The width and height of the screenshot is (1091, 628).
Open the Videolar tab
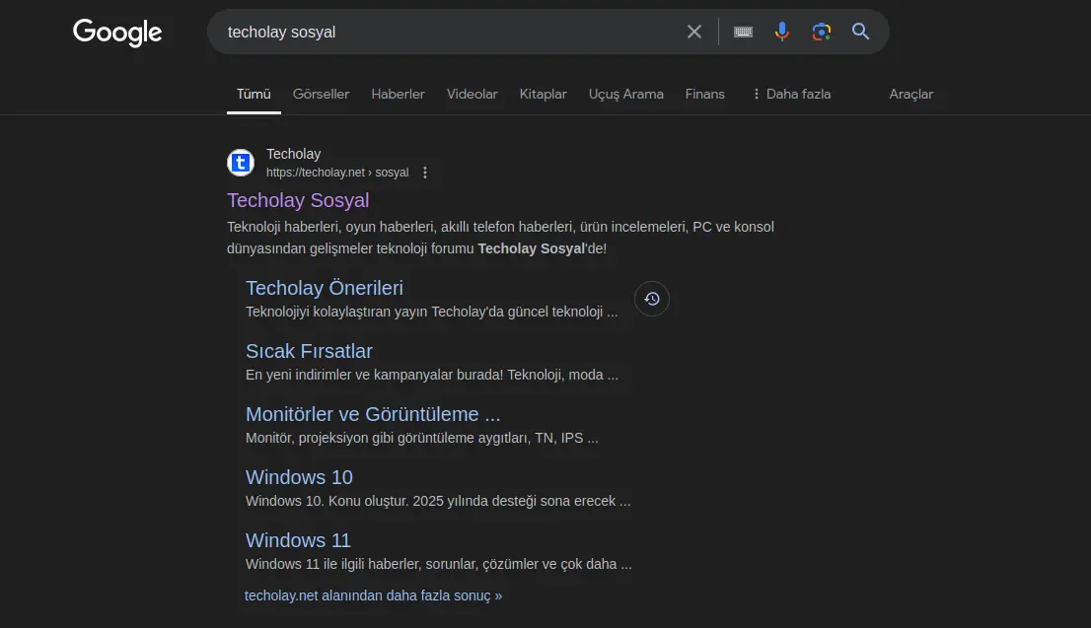coord(472,94)
